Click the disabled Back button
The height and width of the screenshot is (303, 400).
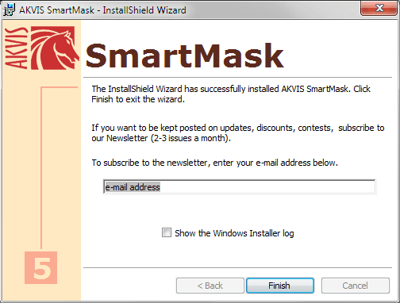pos(210,286)
